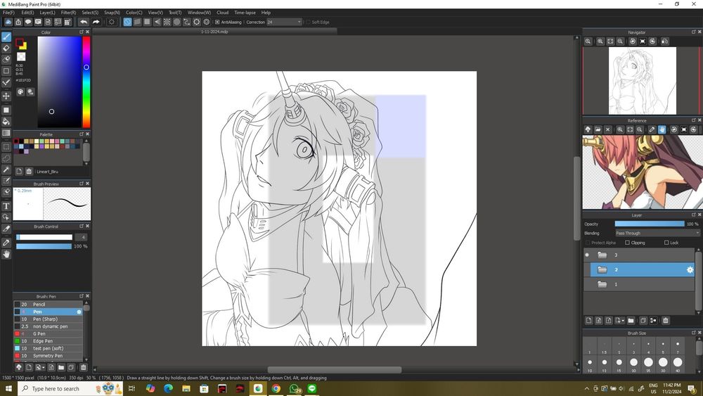Select the Eraser tool
This screenshot has height=396, width=703.
pos(6,48)
